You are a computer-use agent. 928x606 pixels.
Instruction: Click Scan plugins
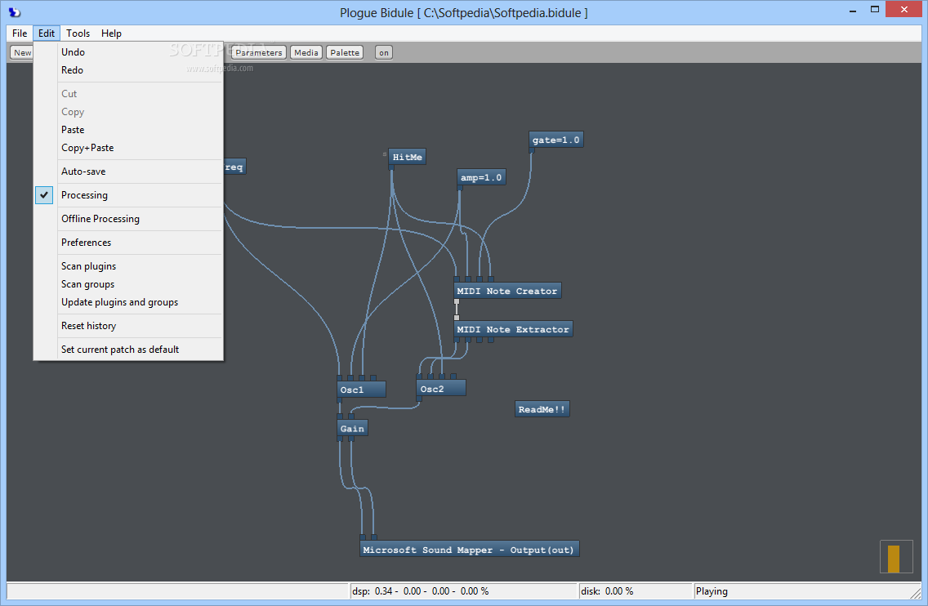[128, 266]
